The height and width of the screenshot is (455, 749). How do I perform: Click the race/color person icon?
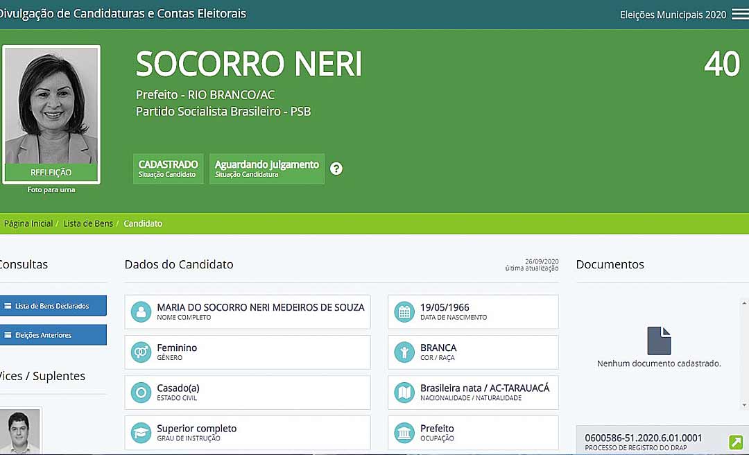click(404, 352)
